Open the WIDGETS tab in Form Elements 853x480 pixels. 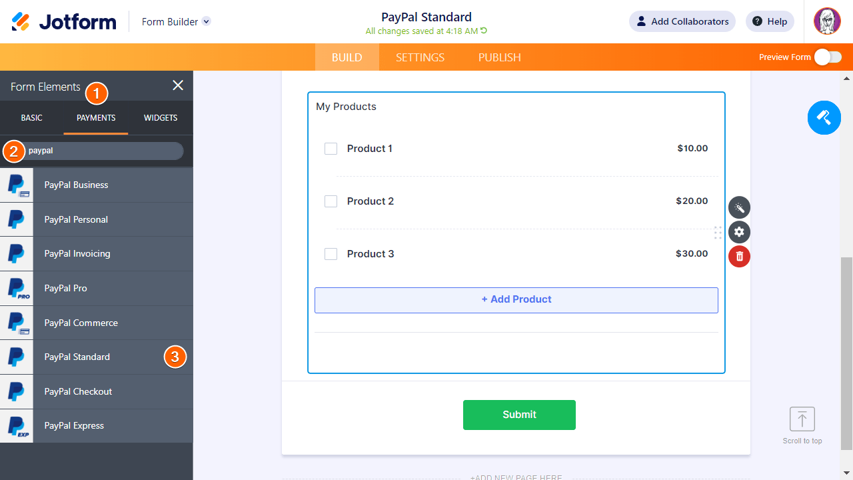tap(161, 118)
